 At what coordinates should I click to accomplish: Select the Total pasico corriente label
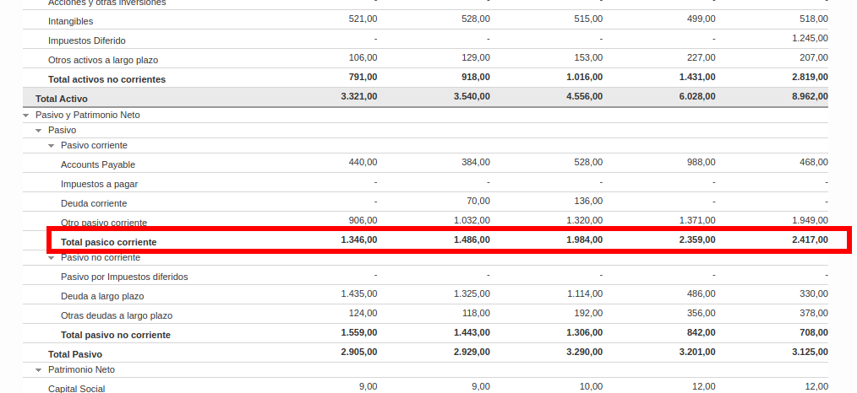point(108,242)
